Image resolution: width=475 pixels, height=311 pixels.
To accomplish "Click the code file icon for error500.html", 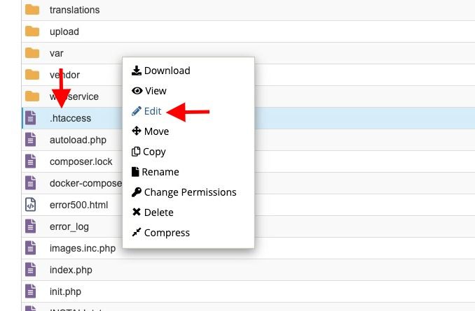I will coord(30,205).
